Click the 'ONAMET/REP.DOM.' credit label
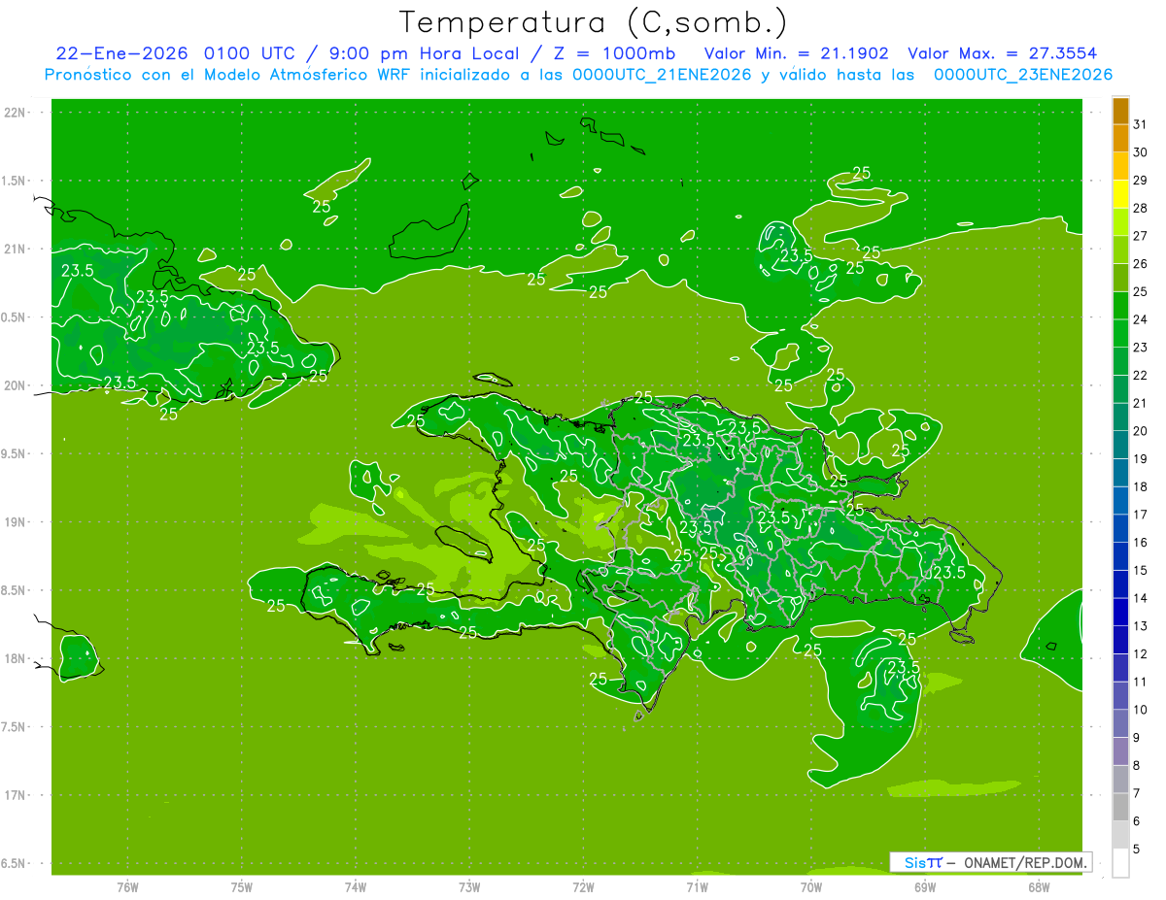1166x900 pixels. pyautogui.click(x=1025, y=862)
